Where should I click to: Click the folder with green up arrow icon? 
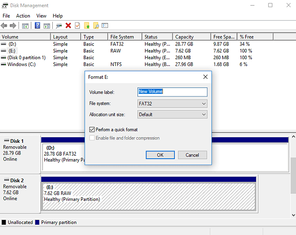pos(87,26)
